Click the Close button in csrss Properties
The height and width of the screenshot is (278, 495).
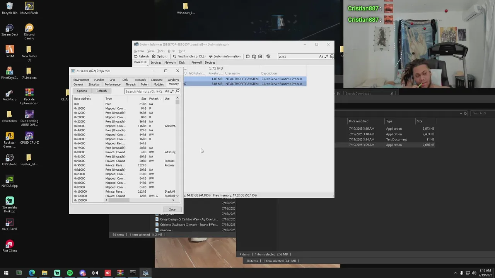[x=172, y=210]
